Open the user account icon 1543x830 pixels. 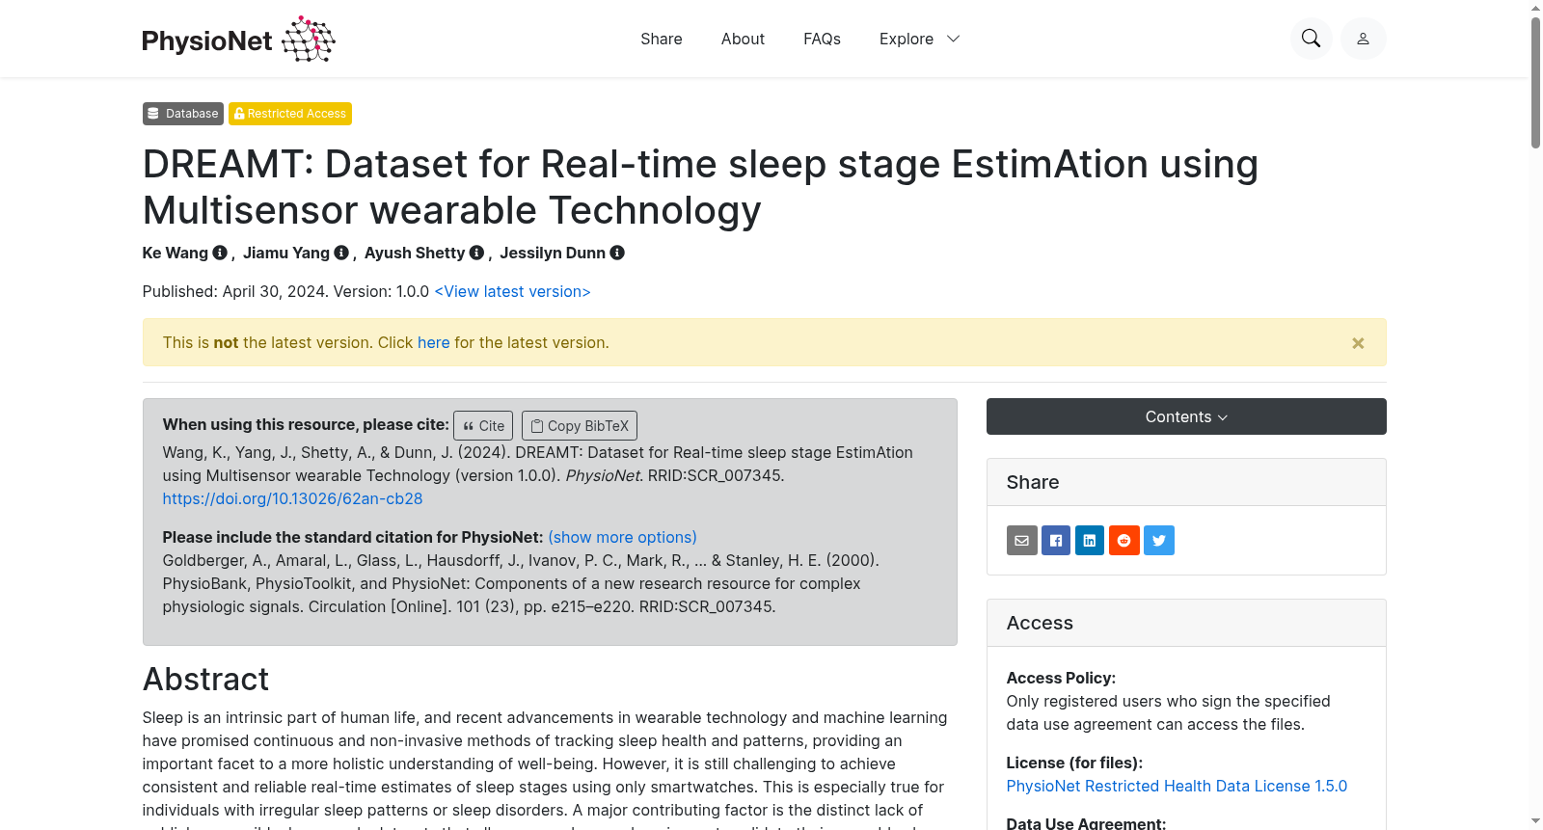click(x=1363, y=39)
